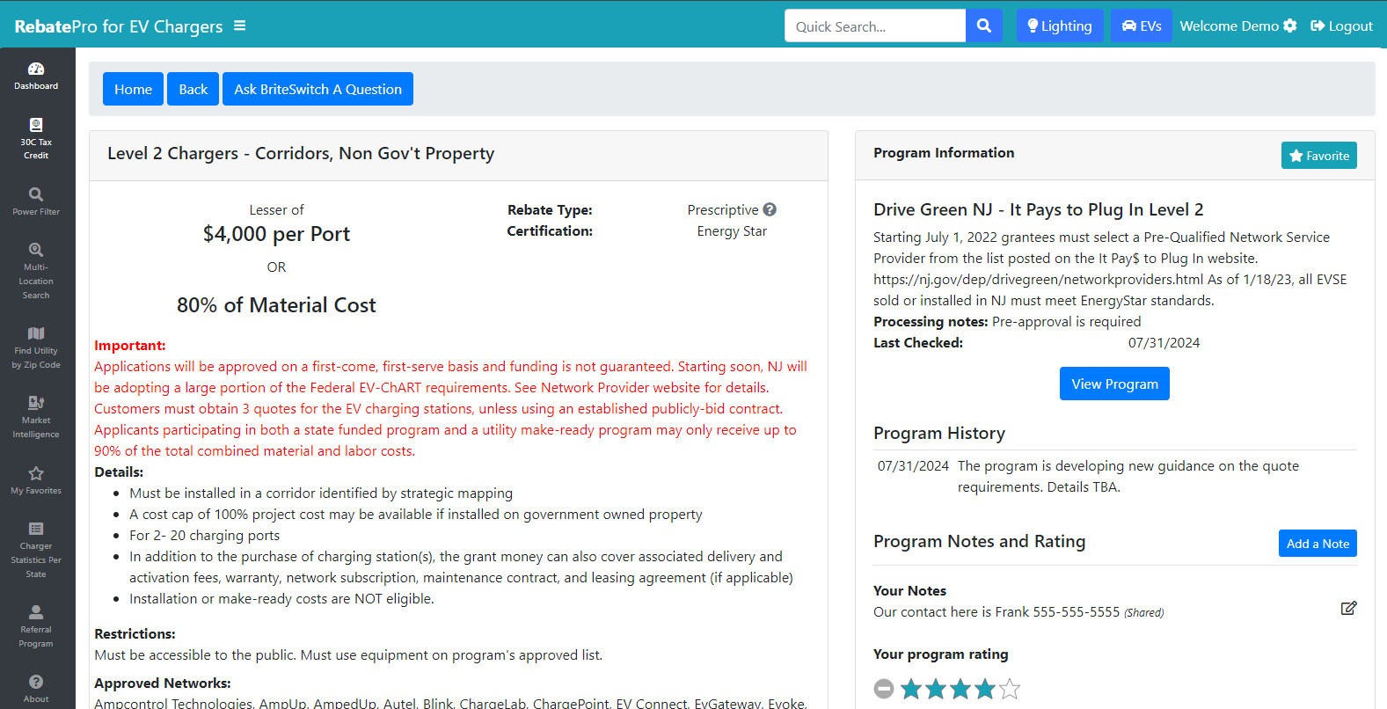
Task: Click the Important heading in red
Action: (130, 346)
